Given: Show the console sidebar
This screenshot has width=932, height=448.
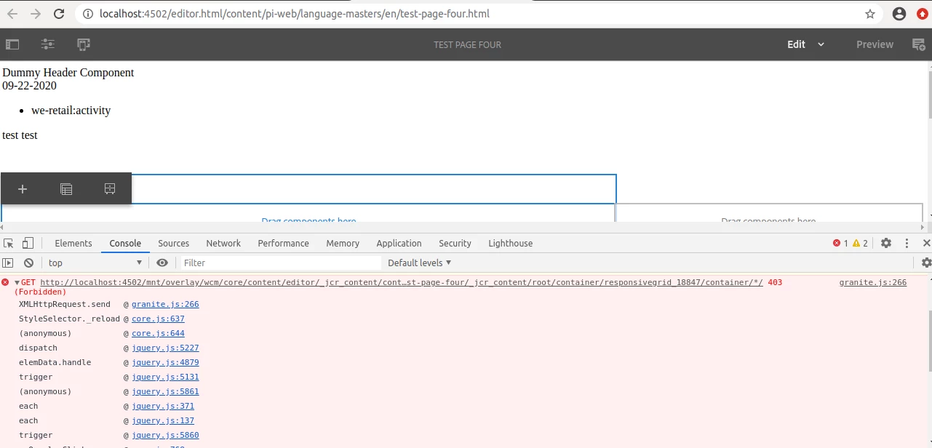Looking at the screenshot, I should click(x=8, y=263).
